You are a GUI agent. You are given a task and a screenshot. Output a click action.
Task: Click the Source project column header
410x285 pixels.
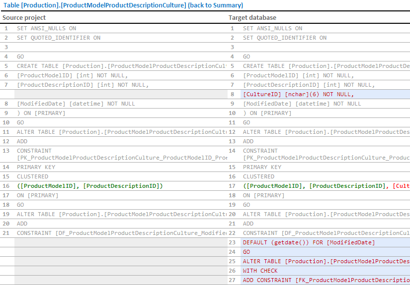click(24, 18)
